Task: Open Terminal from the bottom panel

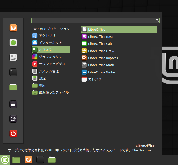Action: click(40, 160)
